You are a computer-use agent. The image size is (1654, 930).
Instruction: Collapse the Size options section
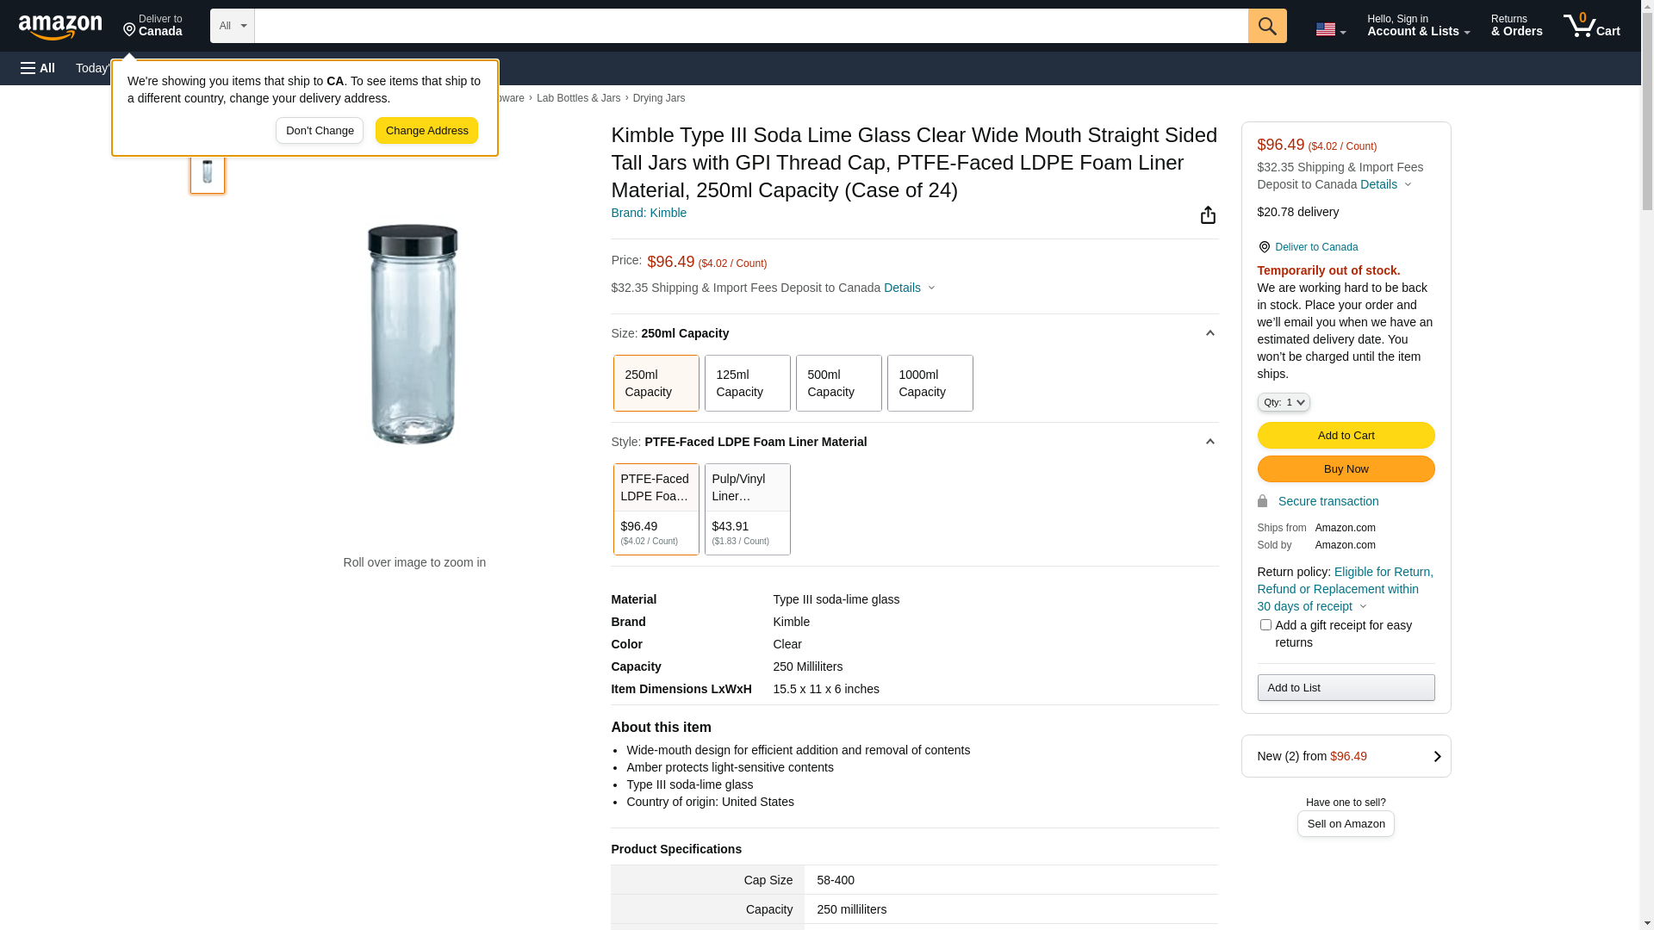(1209, 333)
